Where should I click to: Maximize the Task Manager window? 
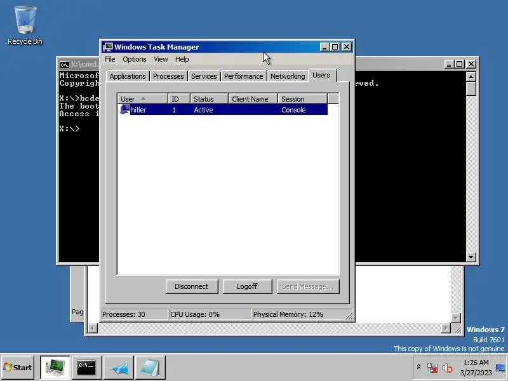point(335,47)
